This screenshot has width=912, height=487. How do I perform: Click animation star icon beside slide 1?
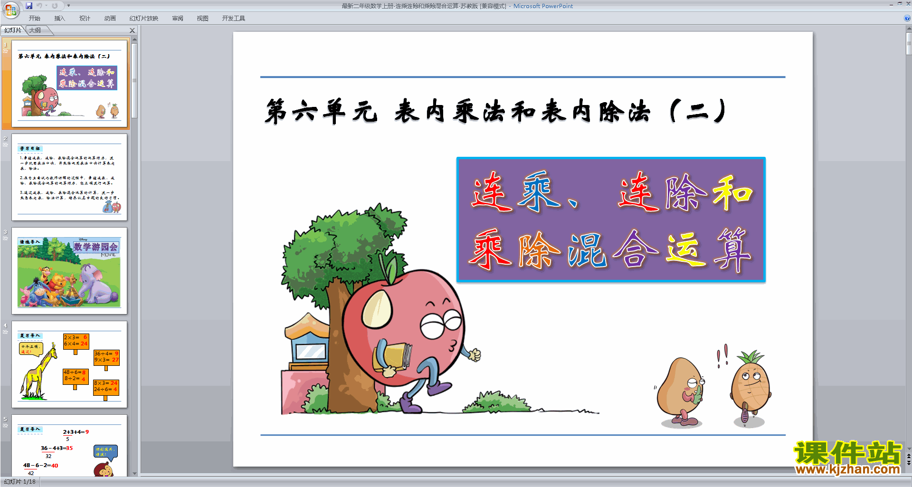[5, 51]
